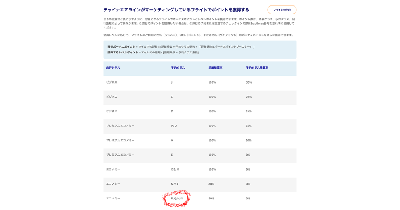
Task: Click the 30% booking class rate value
Action: (249, 82)
